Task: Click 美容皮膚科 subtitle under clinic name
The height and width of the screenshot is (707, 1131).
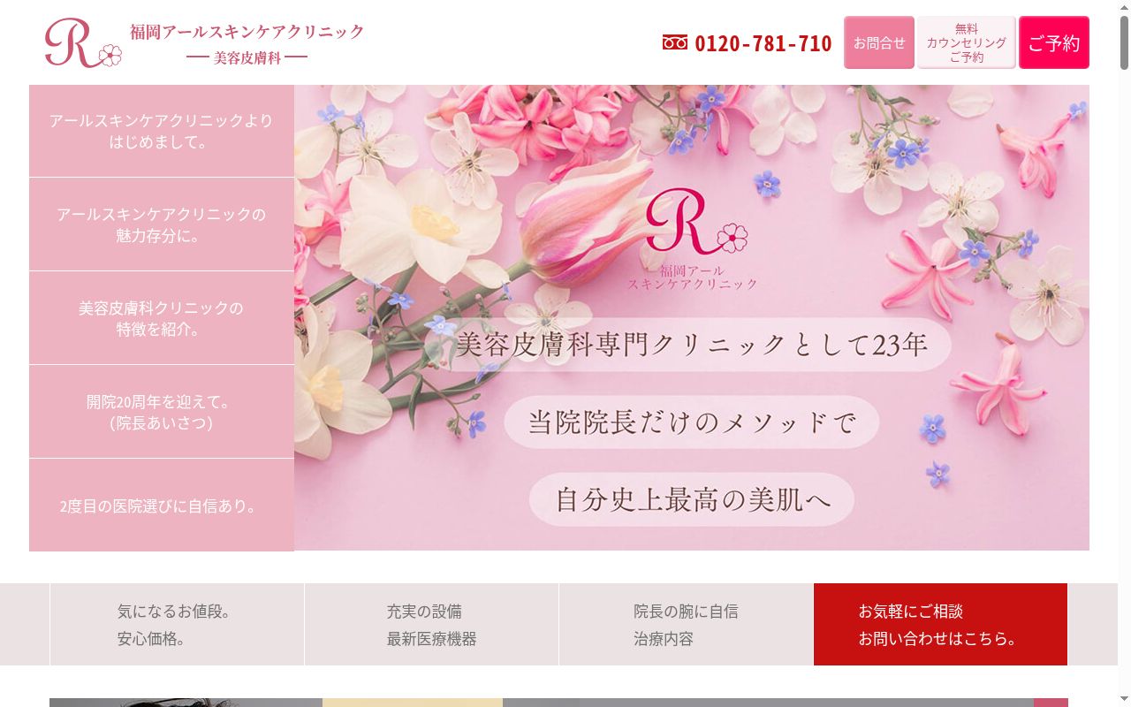Action: [247, 57]
